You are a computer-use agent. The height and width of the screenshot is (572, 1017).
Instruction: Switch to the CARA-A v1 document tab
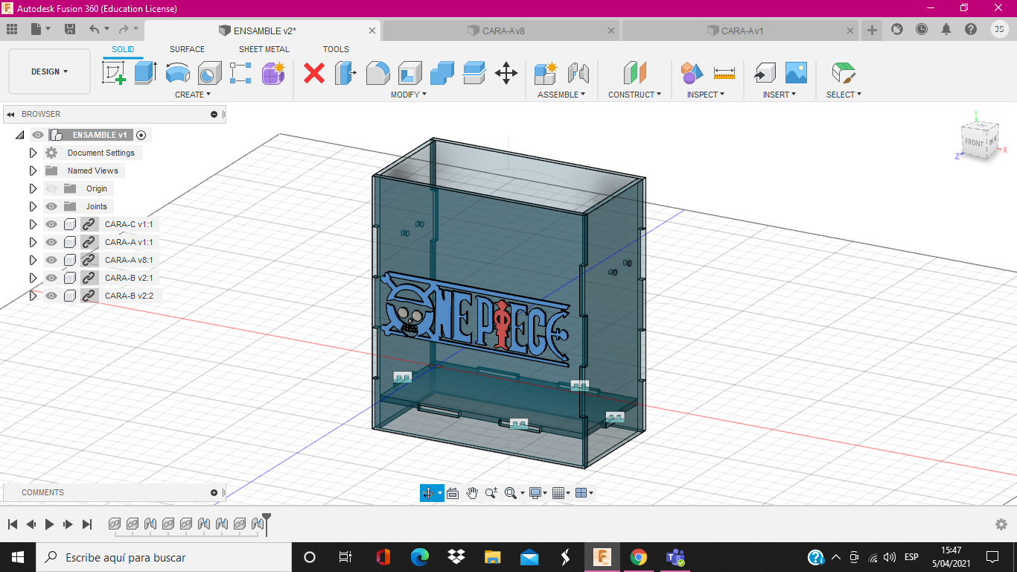click(740, 31)
